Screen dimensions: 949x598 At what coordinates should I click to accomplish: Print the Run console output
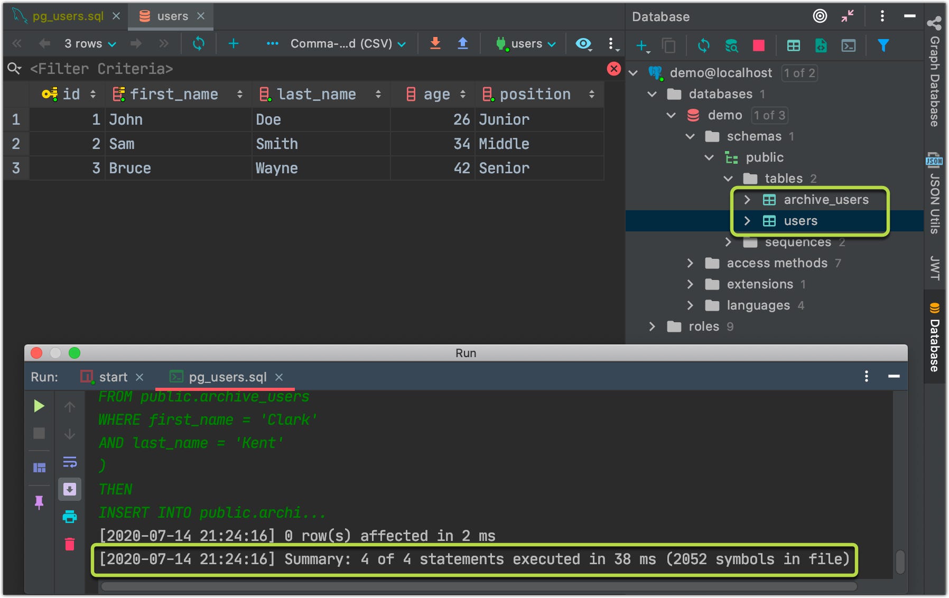point(70,517)
